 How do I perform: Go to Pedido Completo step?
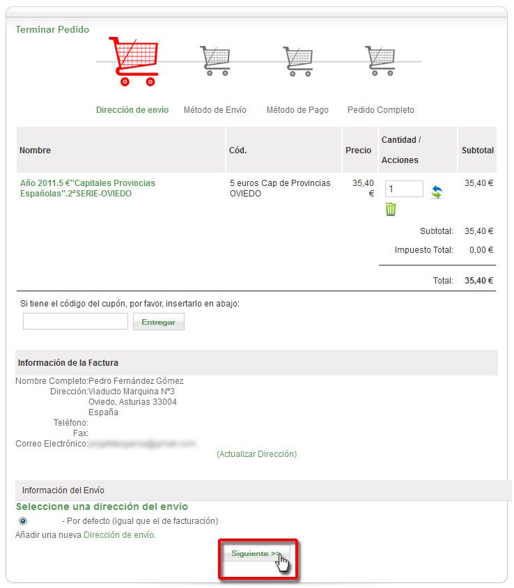click(x=380, y=110)
